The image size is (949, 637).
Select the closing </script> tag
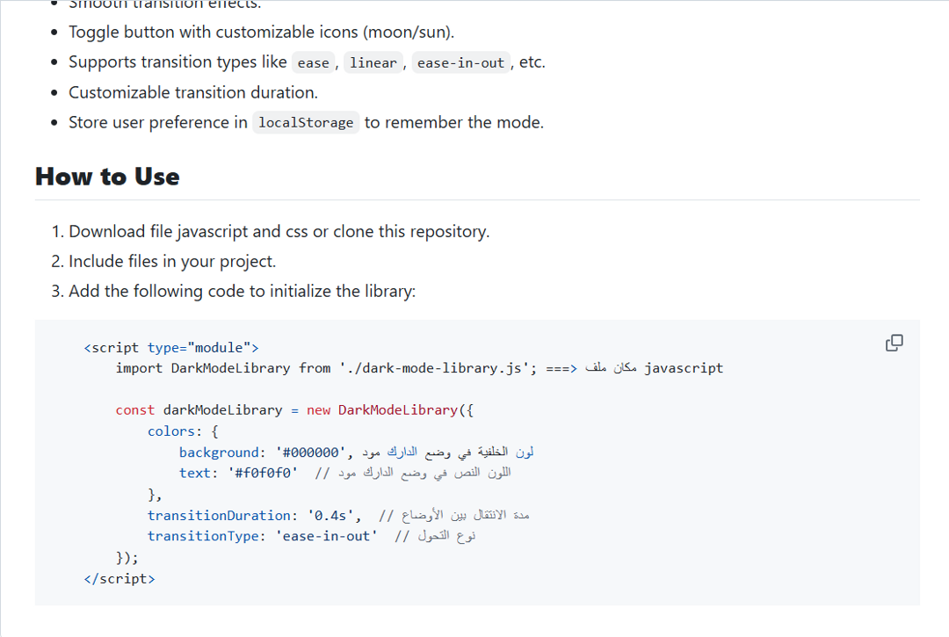(120, 578)
